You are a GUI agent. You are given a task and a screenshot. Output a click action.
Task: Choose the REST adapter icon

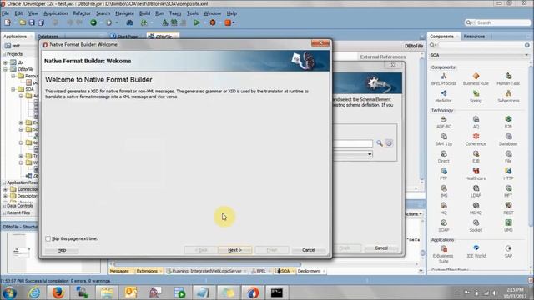[x=508, y=206]
